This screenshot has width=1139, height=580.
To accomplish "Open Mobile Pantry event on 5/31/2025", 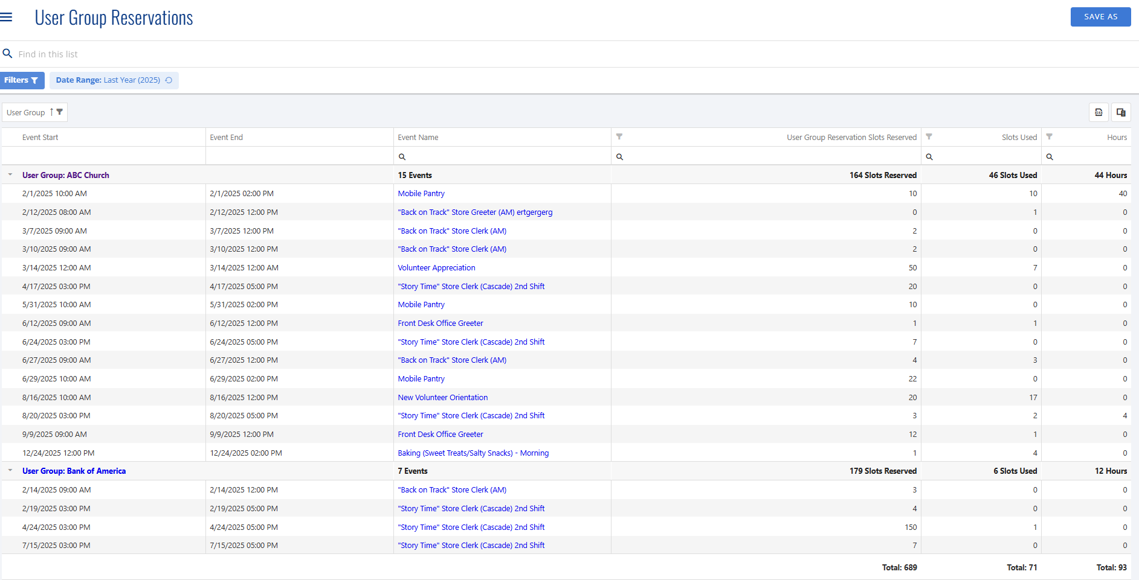I will [421, 305].
